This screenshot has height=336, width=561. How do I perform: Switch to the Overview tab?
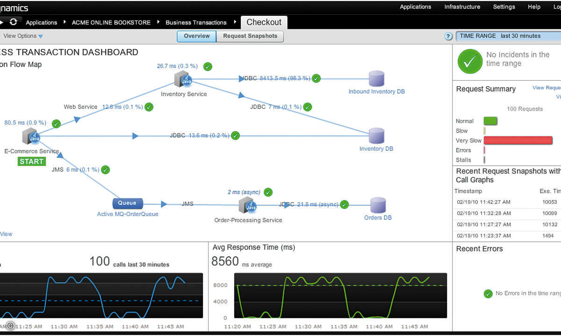196,36
